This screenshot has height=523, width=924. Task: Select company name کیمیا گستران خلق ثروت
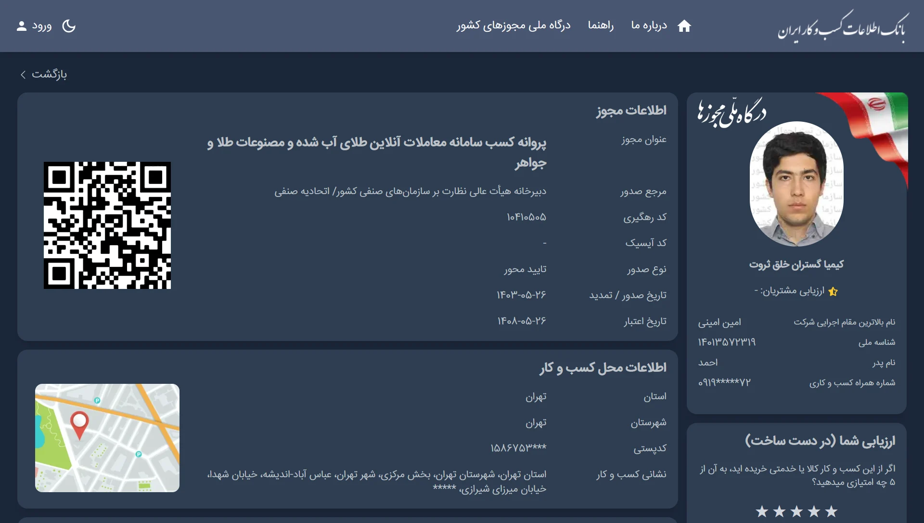click(796, 264)
